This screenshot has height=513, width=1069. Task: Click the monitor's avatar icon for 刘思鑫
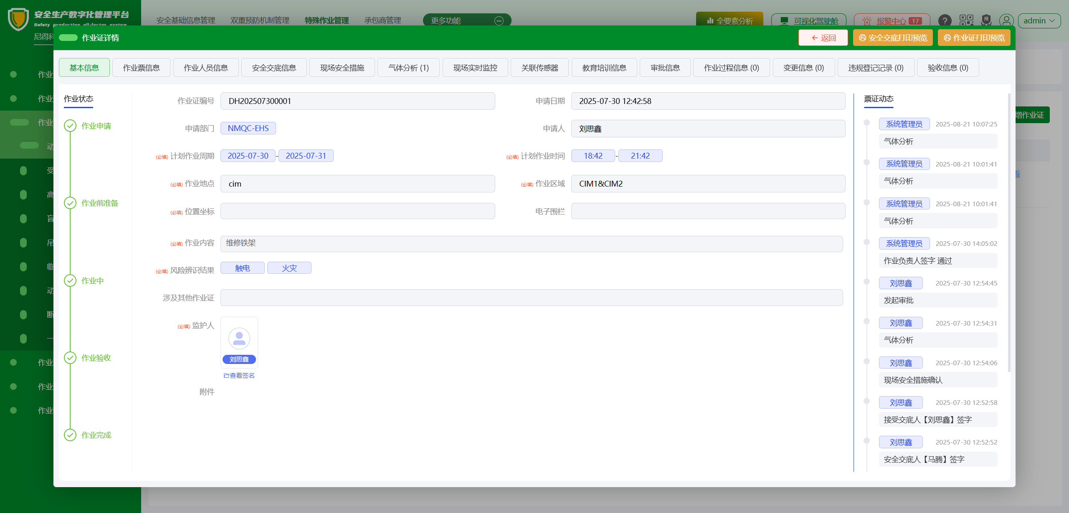pos(239,339)
